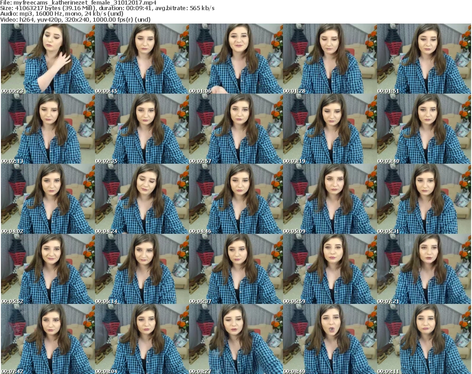Click the 'Video: h264, yuv420p' info line
The image size is (472, 374).
(x=75, y=19)
